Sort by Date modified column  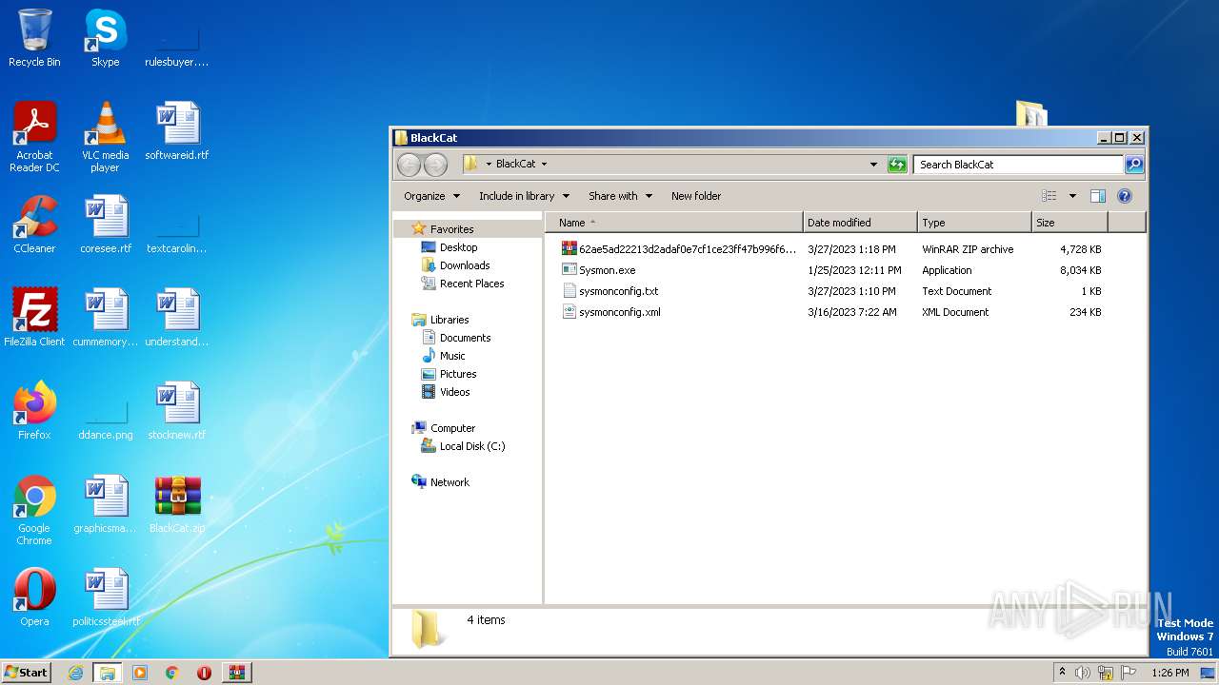click(x=860, y=223)
